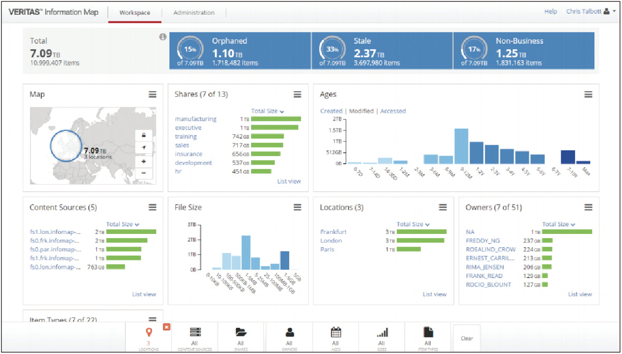622x354 pixels.
Task: Open the Shares folder filter icon
Action: (x=241, y=332)
